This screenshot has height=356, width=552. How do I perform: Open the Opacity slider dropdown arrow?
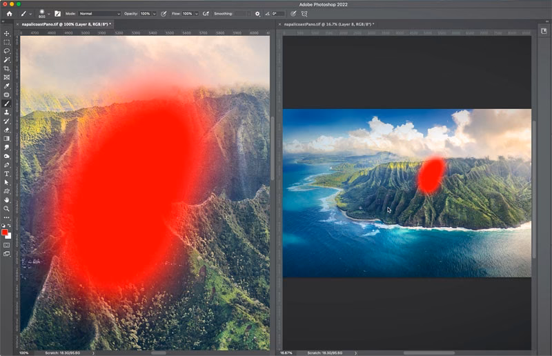coord(154,14)
